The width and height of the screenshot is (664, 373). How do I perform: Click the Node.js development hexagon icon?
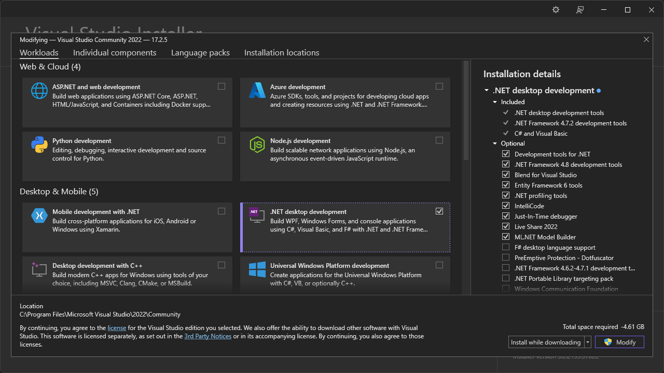tap(257, 145)
